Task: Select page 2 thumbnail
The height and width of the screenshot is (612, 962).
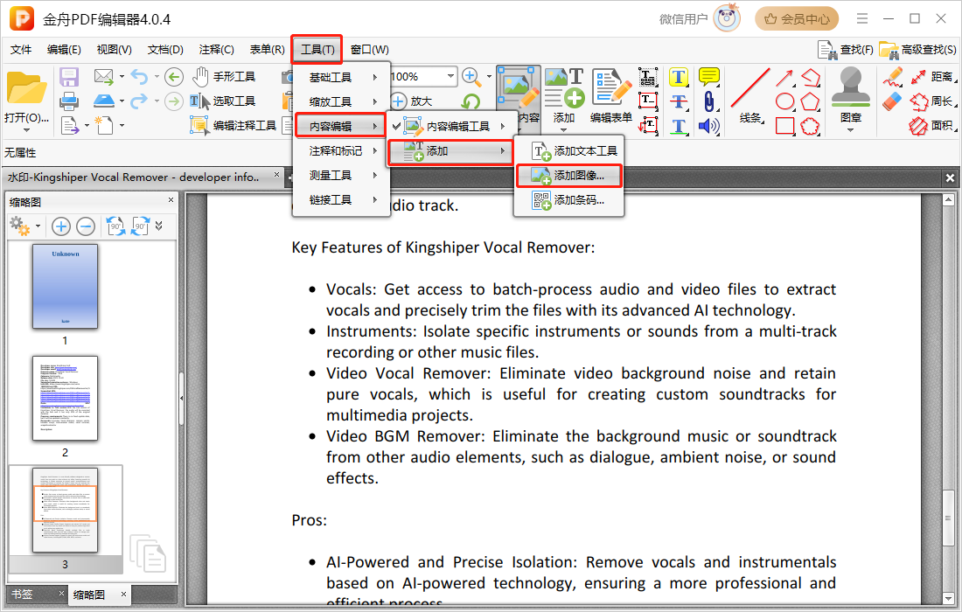Action: click(x=65, y=399)
